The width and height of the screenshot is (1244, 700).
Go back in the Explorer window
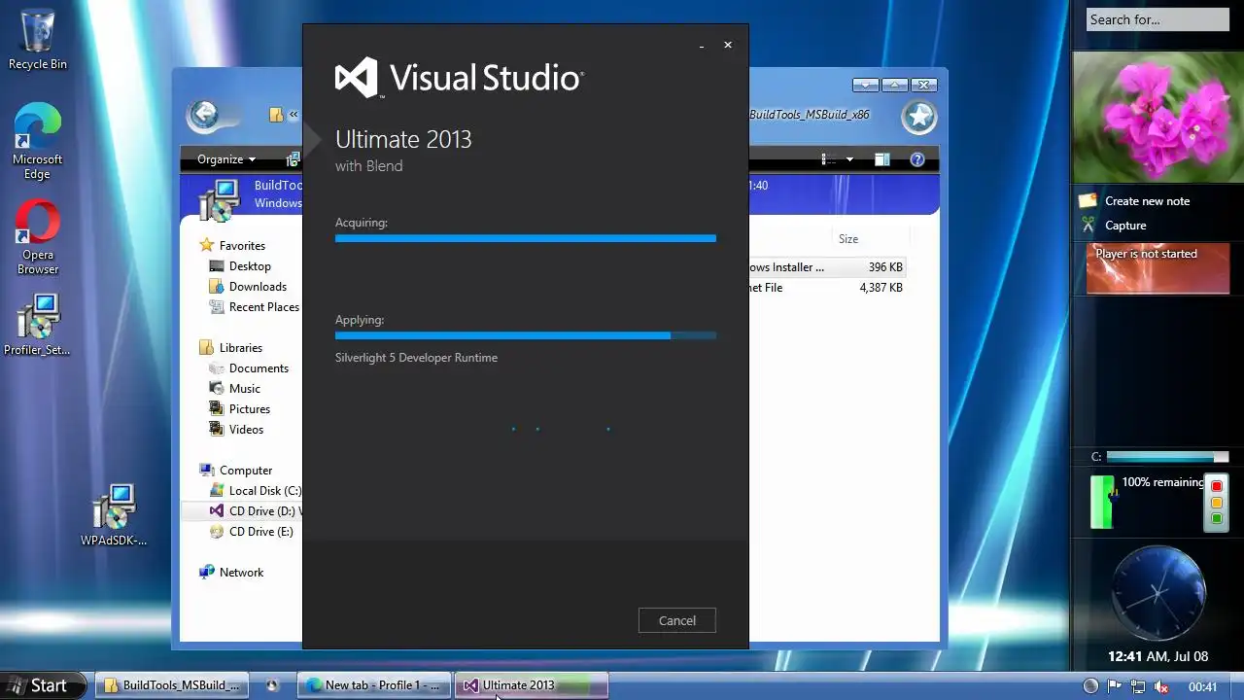point(204,116)
